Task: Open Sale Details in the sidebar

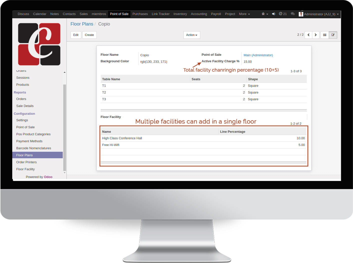Action: pyautogui.click(x=25, y=106)
